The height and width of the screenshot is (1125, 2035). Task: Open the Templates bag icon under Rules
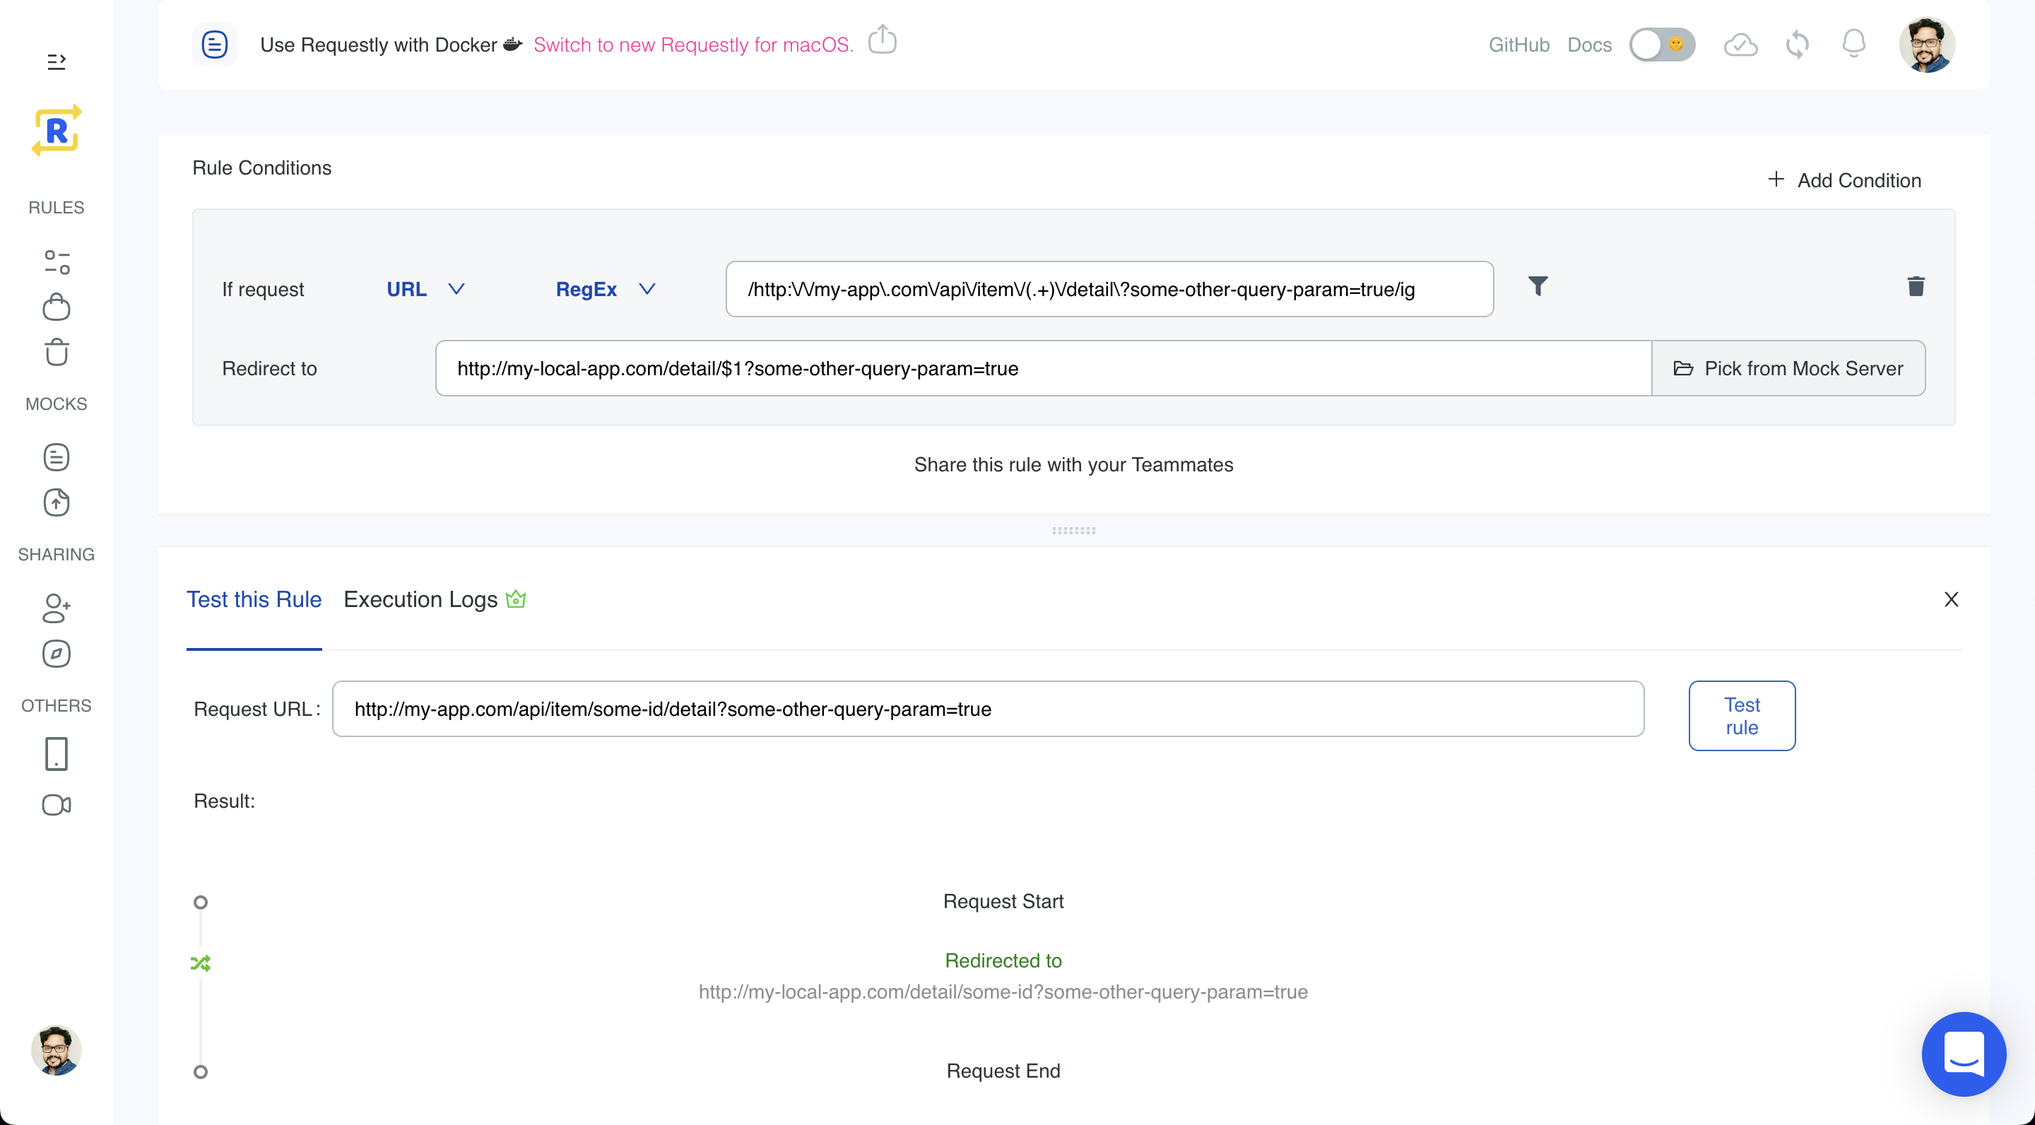click(56, 307)
